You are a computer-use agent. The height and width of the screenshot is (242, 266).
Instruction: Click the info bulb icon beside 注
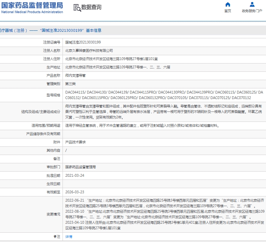click(x=55, y=236)
